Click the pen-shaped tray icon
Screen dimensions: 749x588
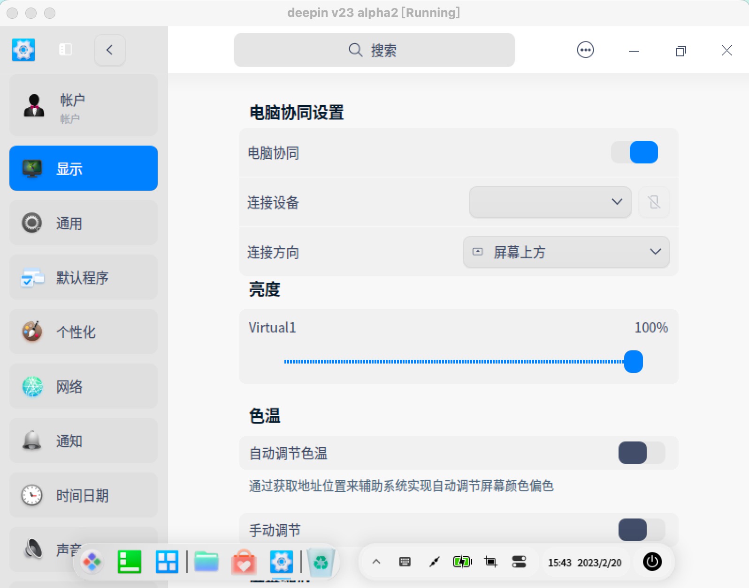coord(435,562)
